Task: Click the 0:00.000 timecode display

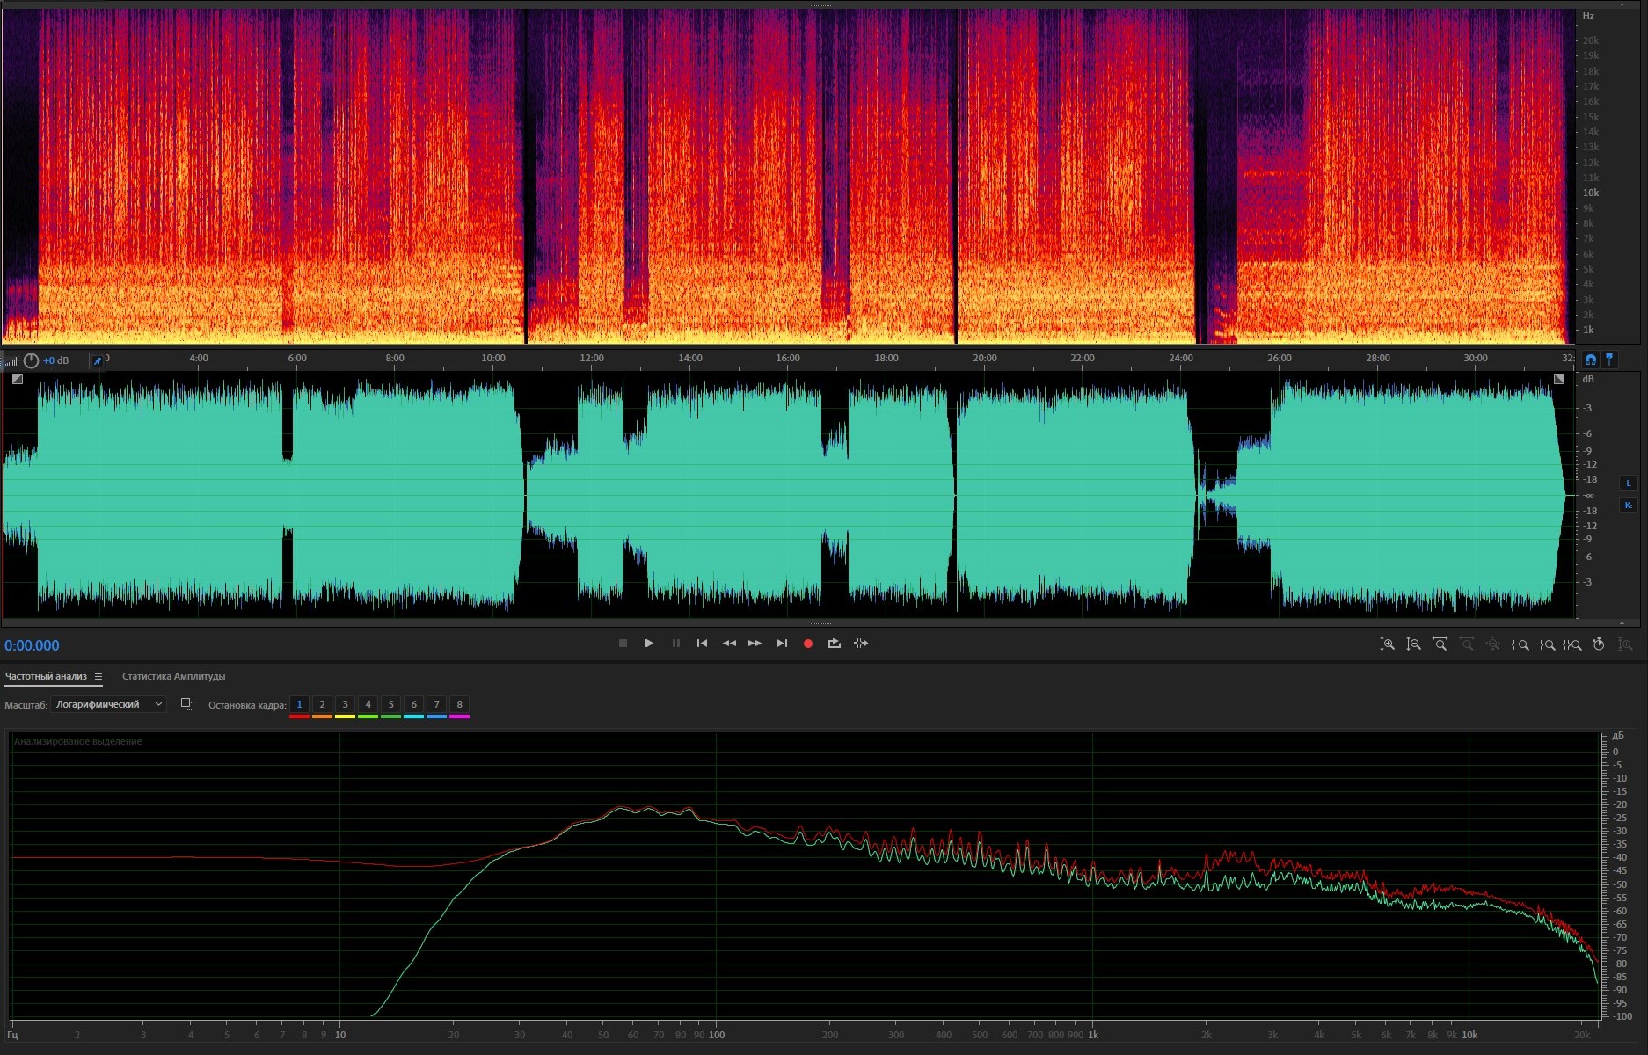Action: tap(33, 645)
